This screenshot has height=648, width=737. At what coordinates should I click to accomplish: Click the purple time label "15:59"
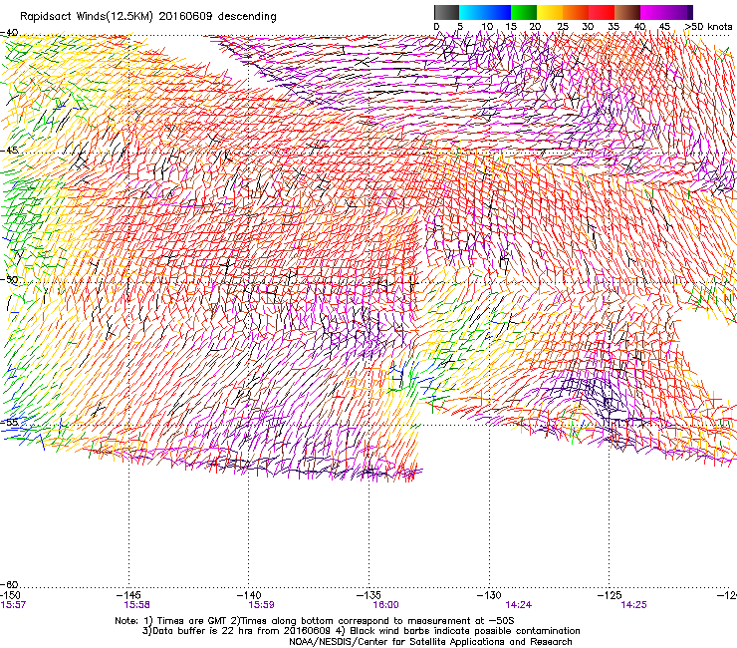click(x=261, y=605)
